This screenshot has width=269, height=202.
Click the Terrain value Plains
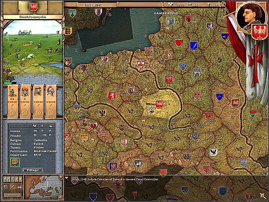39,147
